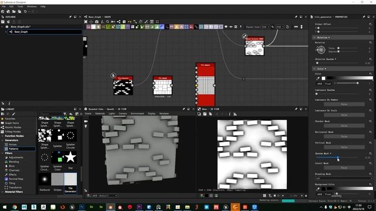Open Lights menu in 3D view

point(112,114)
